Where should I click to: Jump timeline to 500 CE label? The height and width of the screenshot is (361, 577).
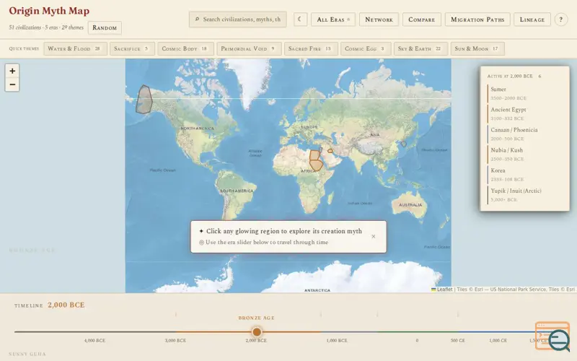(458, 340)
